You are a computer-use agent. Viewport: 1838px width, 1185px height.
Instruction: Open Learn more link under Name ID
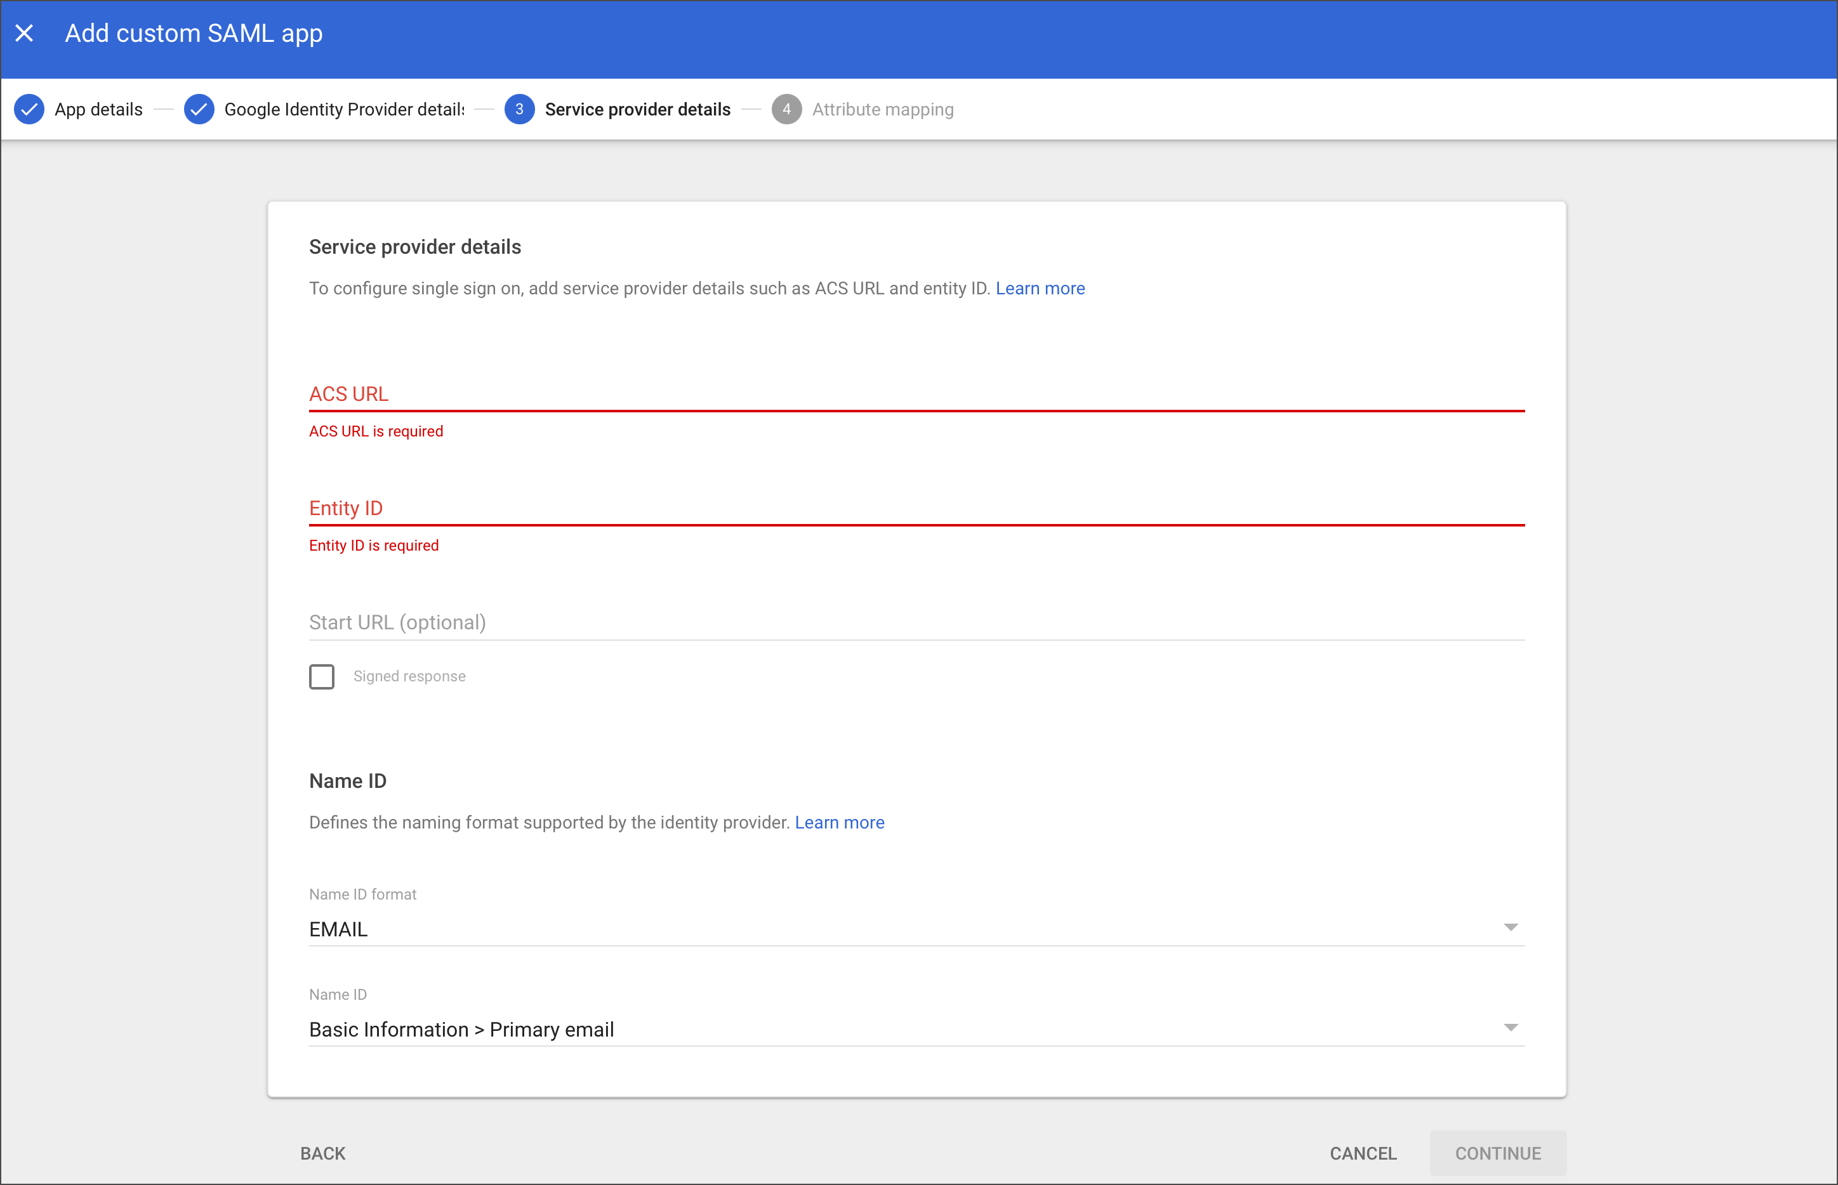839,823
